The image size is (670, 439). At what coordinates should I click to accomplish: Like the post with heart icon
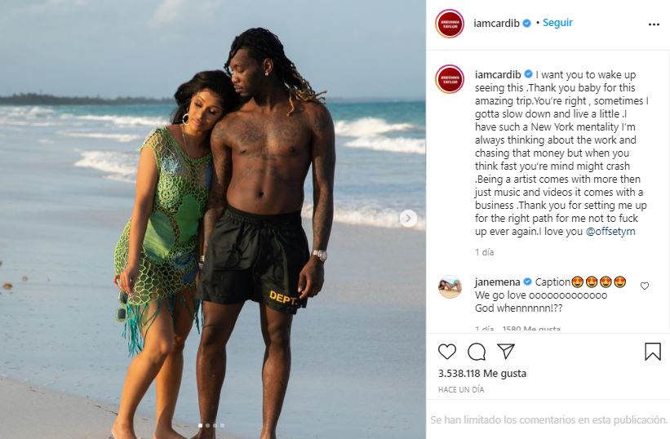(x=447, y=352)
